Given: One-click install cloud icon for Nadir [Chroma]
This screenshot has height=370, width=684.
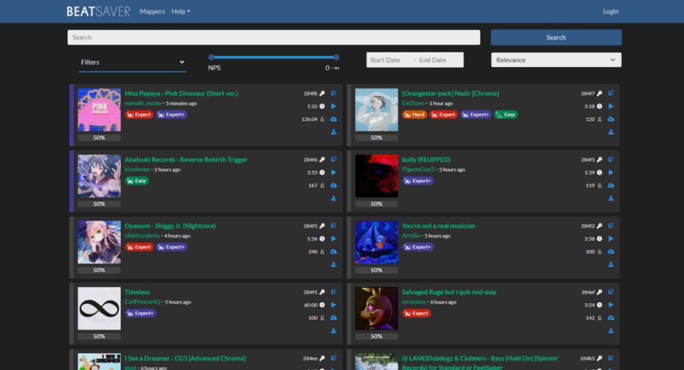Looking at the screenshot, I should click(x=611, y=119).
